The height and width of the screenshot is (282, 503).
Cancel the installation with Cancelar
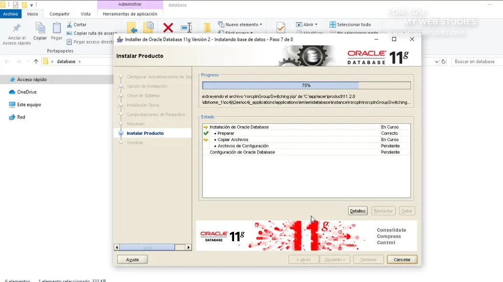click(402, 259)
